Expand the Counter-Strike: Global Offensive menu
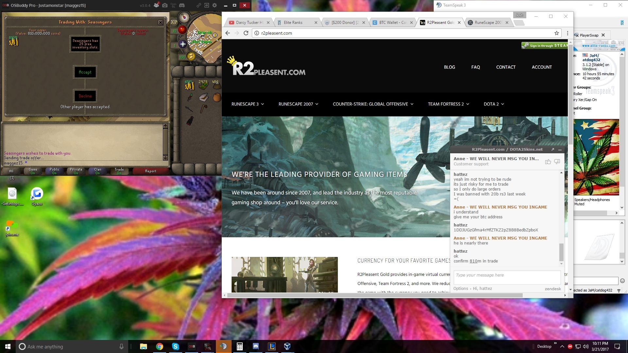The image size is (628, 353). [x=373, y=104]
